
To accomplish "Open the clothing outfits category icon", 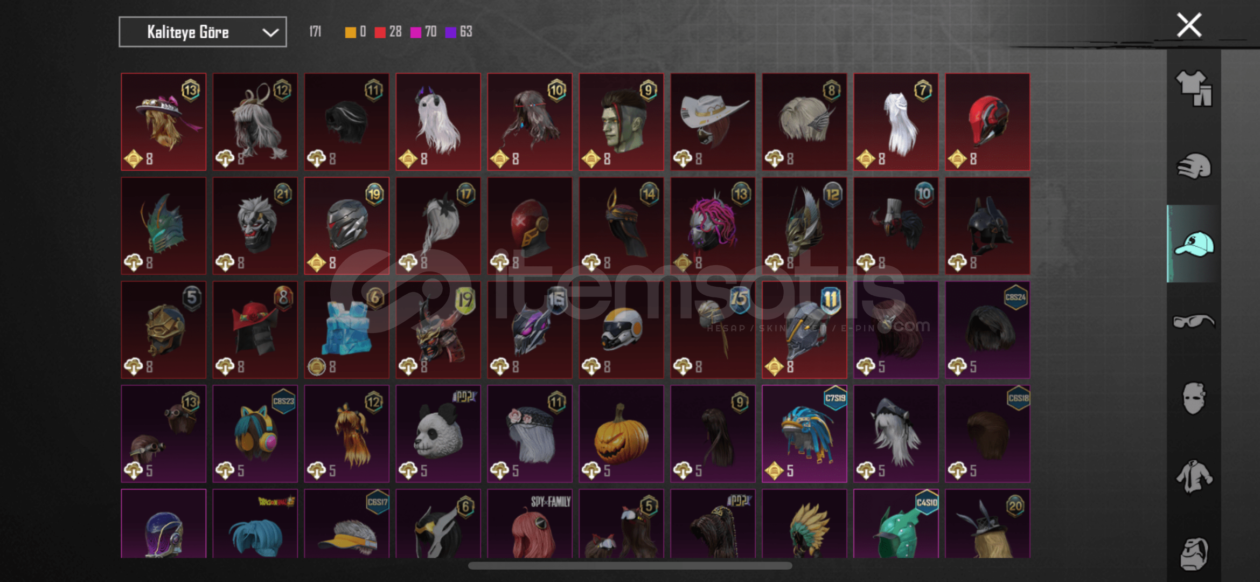I will click(x=1194, y=89).
